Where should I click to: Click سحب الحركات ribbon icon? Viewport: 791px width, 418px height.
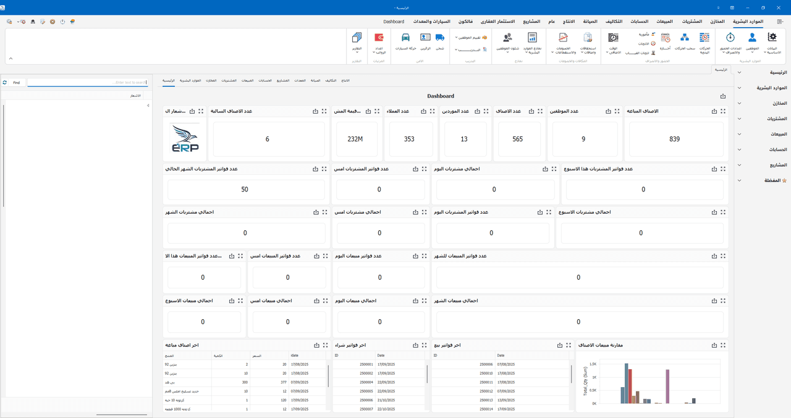[685, 41]
